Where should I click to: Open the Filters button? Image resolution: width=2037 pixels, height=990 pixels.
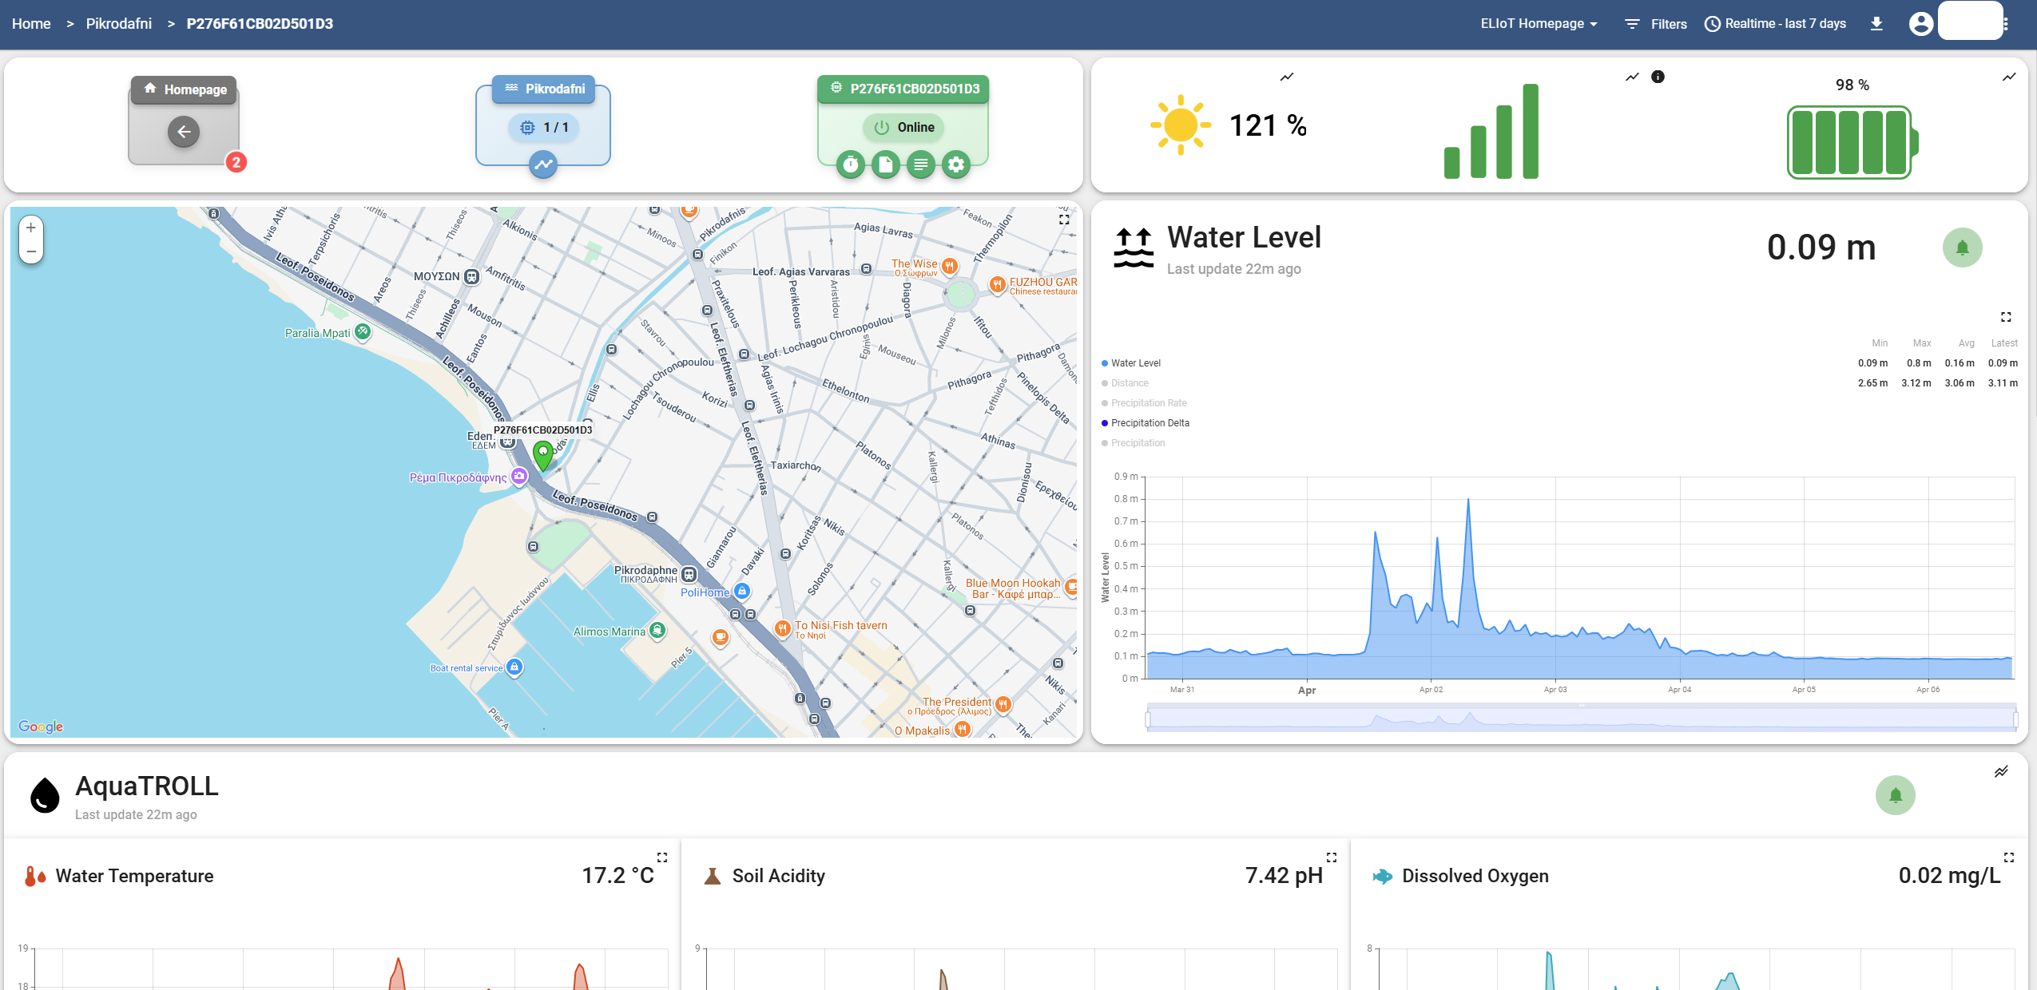(x=1656, y=24)
